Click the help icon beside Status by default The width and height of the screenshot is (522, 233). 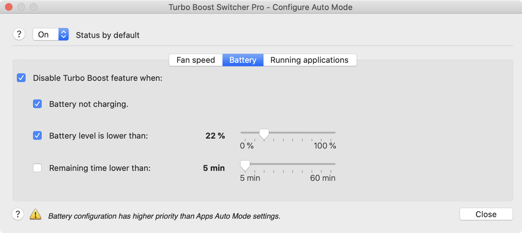[19, 34]
